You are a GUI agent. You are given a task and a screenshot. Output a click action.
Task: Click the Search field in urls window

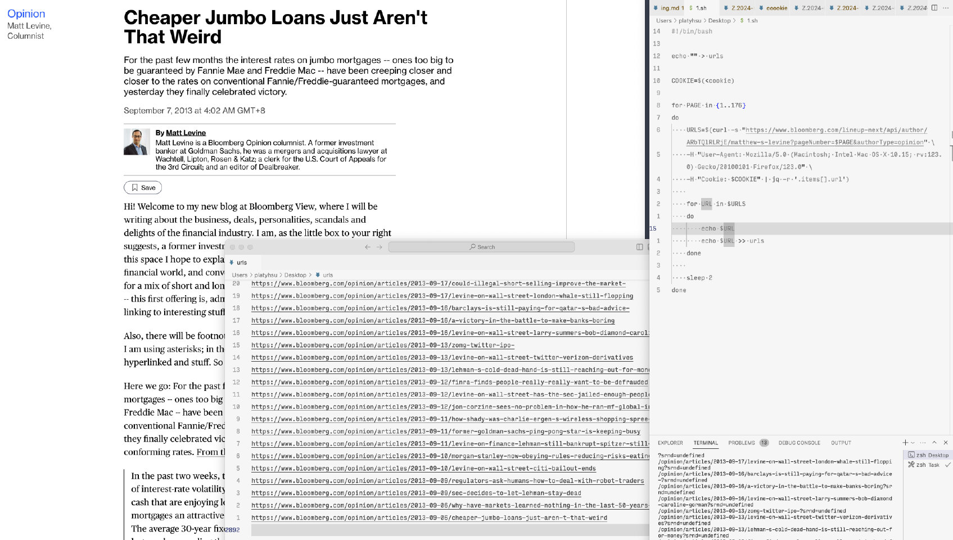click(x=481, y=247)
